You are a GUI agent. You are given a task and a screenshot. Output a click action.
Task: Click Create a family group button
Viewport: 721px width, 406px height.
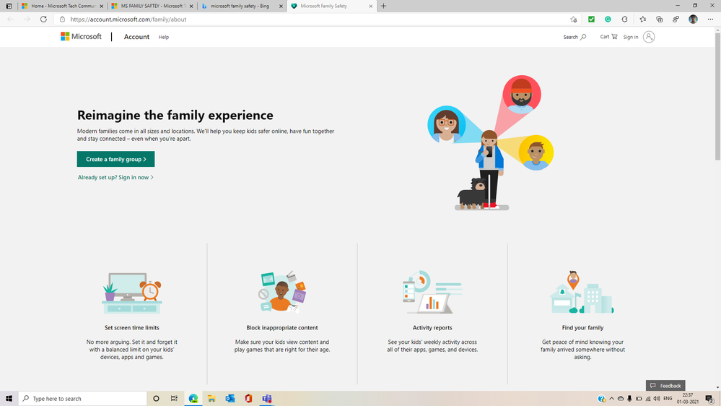[116, 159]
